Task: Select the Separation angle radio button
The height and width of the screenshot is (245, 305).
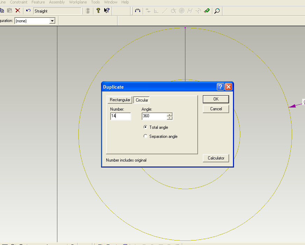Action: pyautogui.click(x=145, y=136)
